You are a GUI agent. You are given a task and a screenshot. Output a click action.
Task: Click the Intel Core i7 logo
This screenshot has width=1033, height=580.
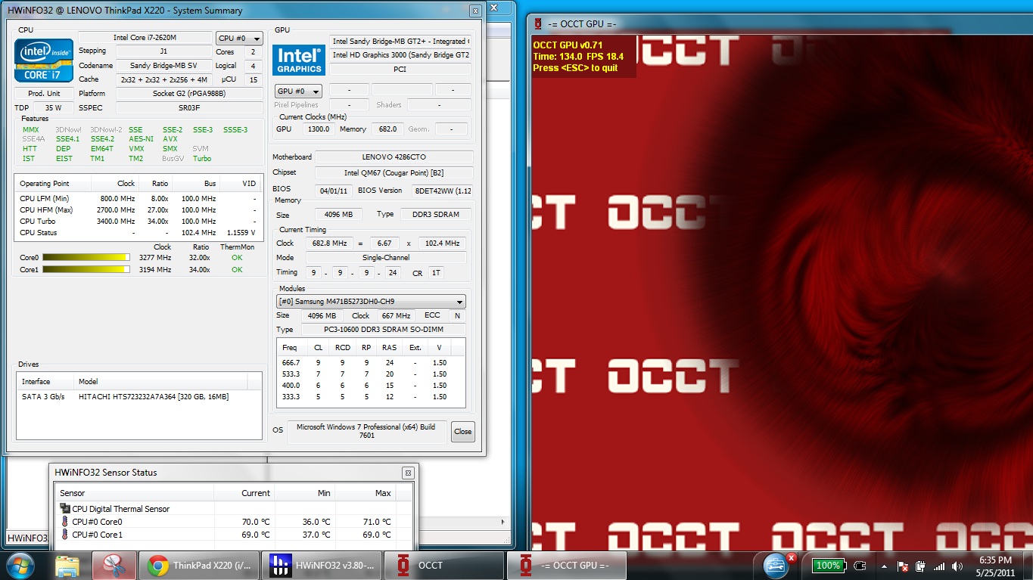[x=44, y=60]
